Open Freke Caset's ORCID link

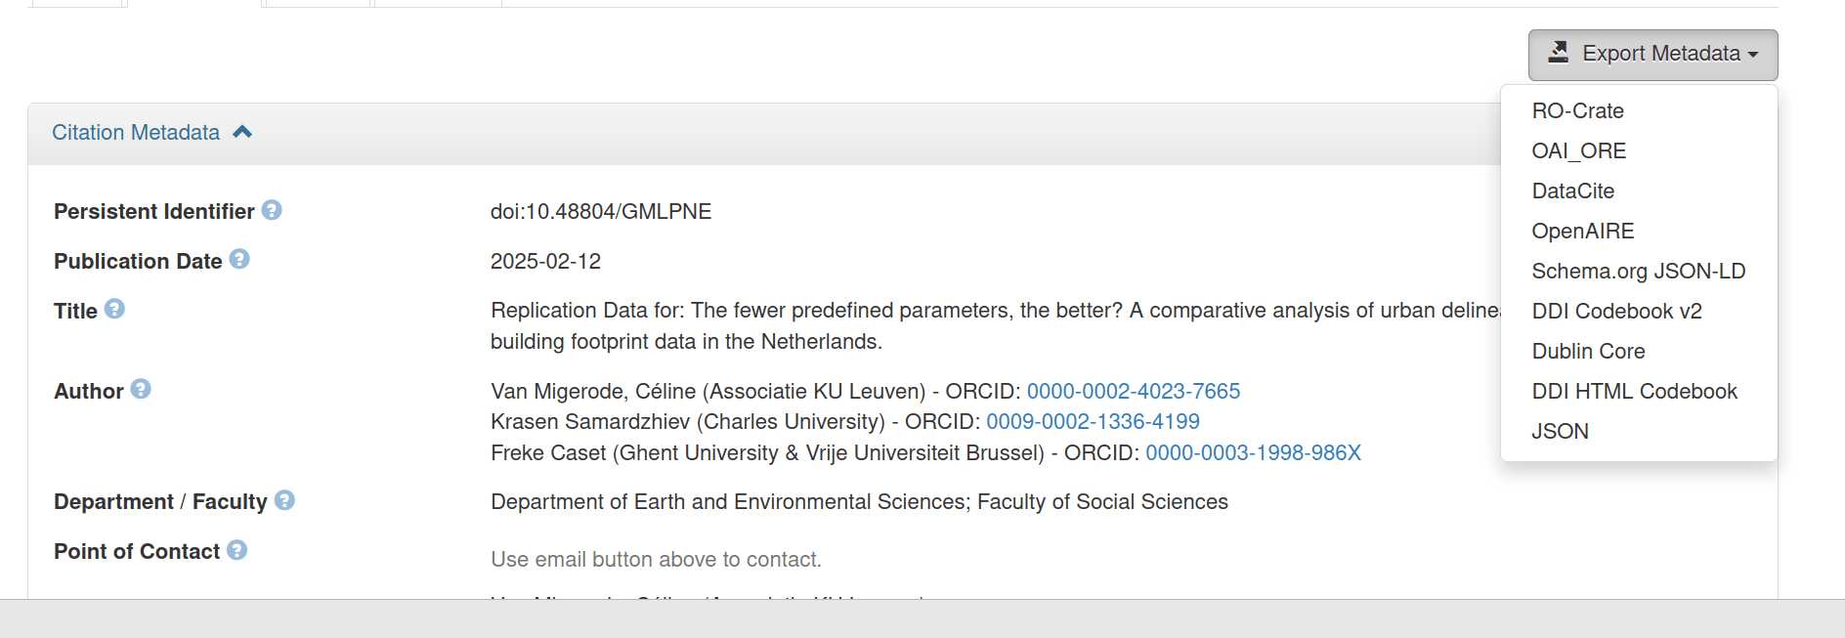coord(1253,453)
